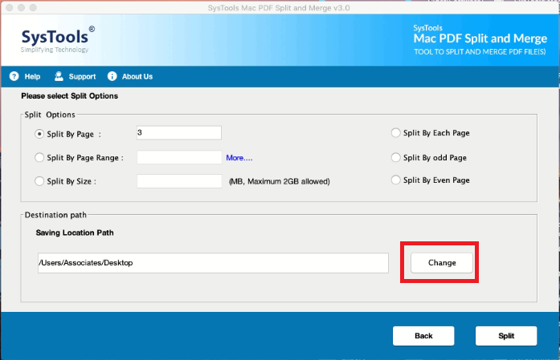Focus the Split By Page Range field

point(179,157)
